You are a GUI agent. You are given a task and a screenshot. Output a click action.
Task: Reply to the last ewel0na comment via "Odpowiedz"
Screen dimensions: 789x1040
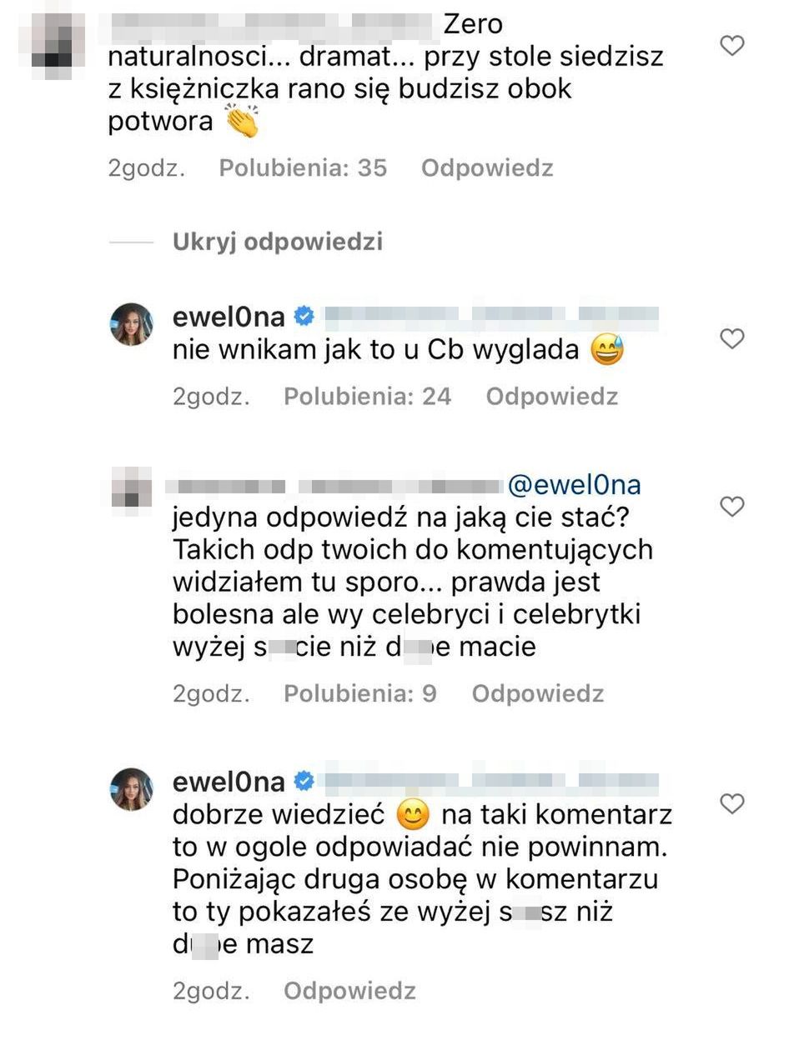pyautogui.click(x=349, y=991)
